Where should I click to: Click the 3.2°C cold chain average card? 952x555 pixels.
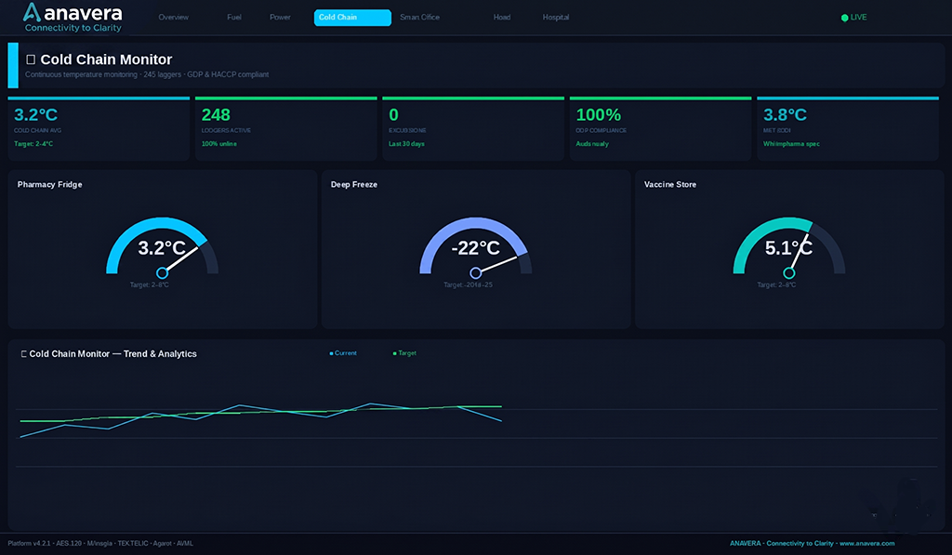[99, 128]
